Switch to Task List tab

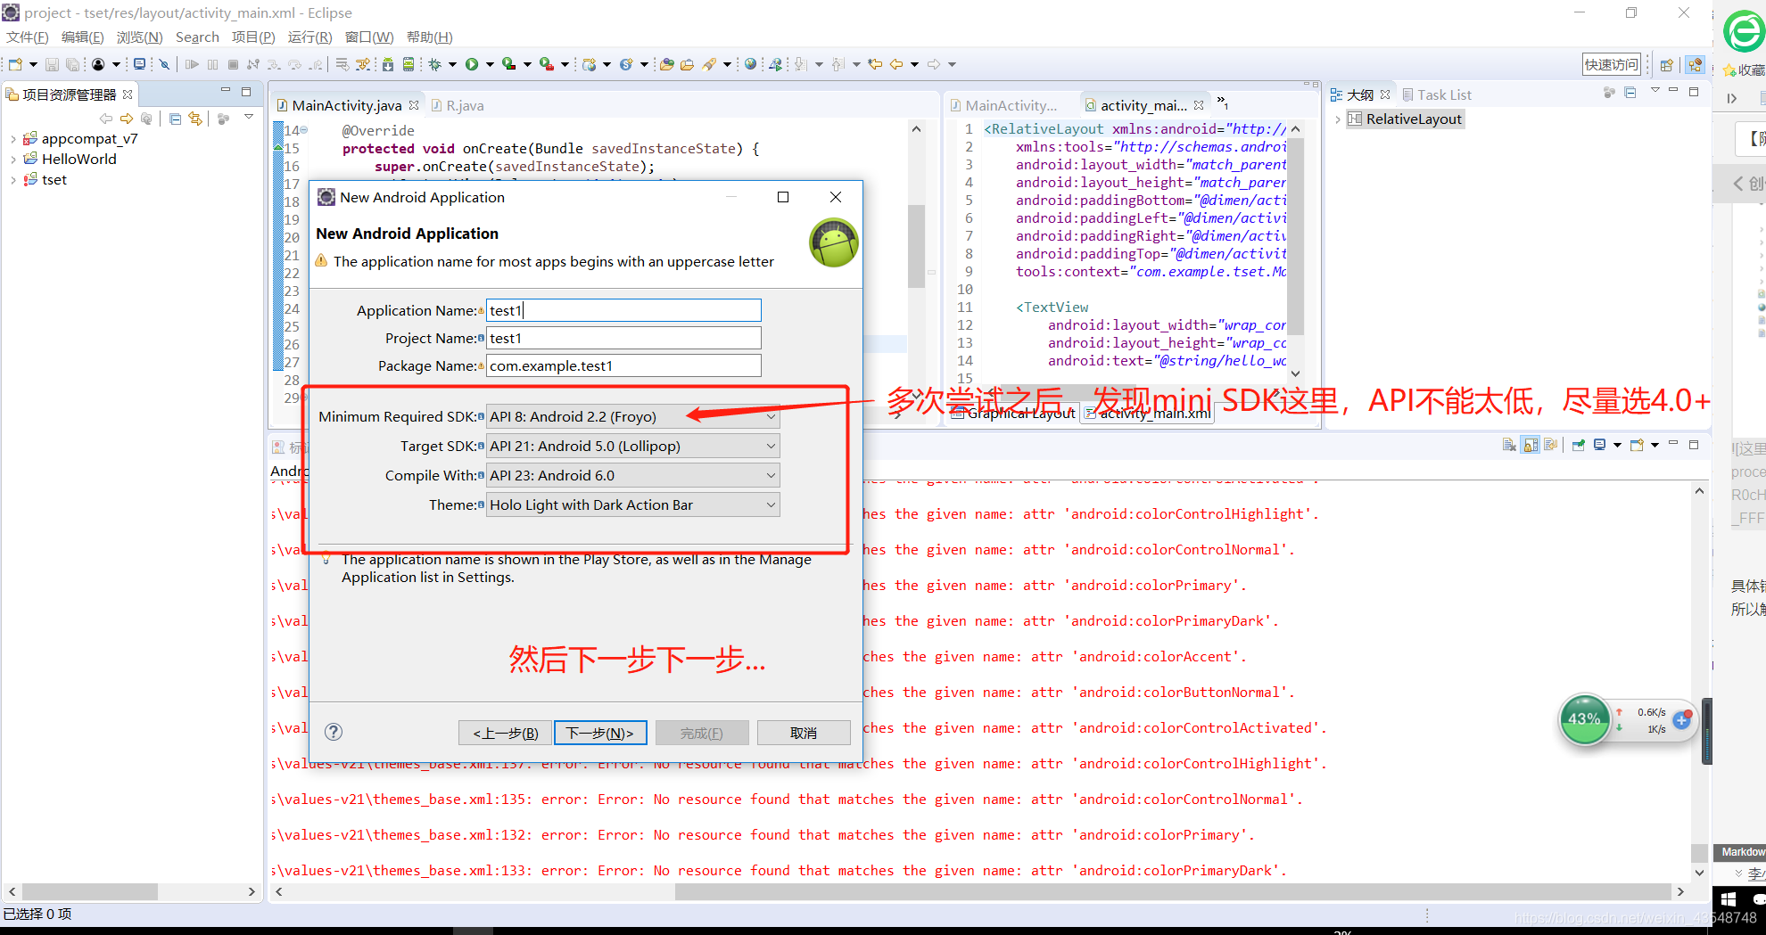1437,94
